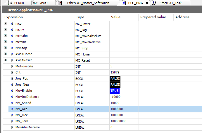The height and width of the screenshot is (133, 202).
Task: Select the PLC_PRG tab
Action: [x=136, y=3]
